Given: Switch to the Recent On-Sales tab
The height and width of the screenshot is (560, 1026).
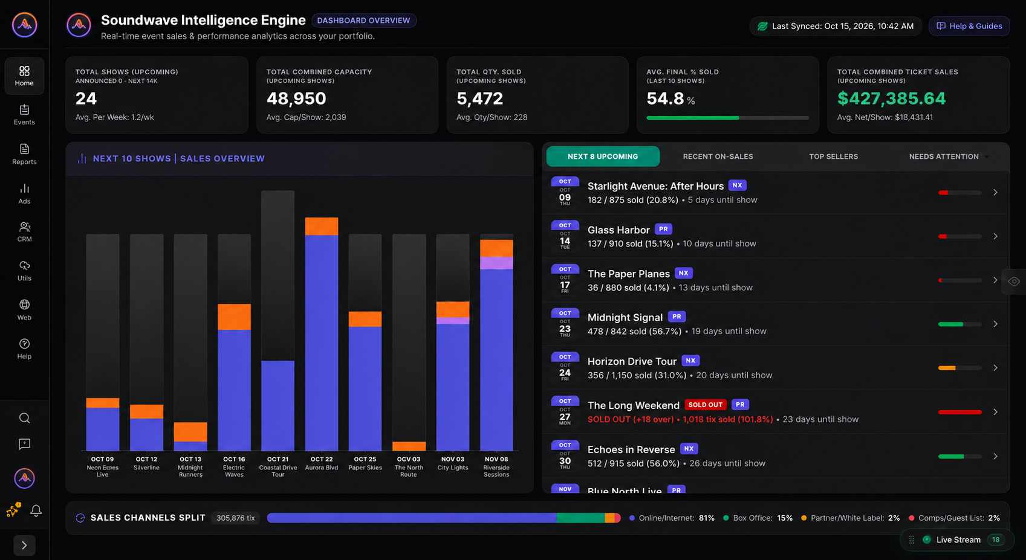Looking at the screenshot, I should 718,156.
